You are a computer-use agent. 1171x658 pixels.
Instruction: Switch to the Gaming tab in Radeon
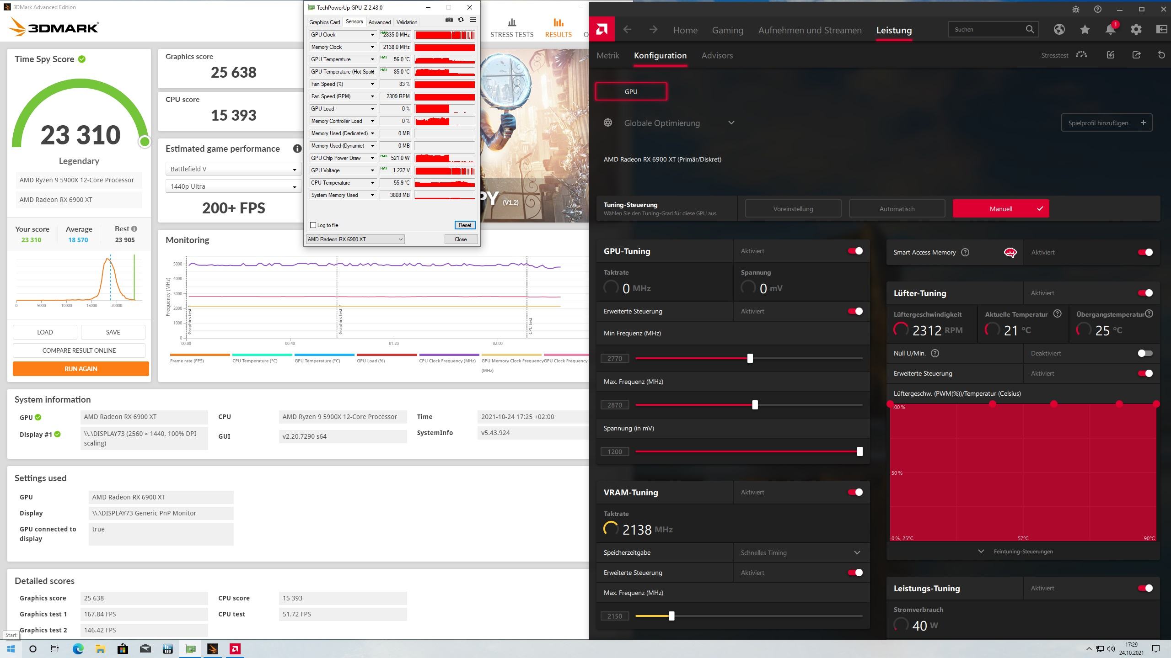pos(727,30)
